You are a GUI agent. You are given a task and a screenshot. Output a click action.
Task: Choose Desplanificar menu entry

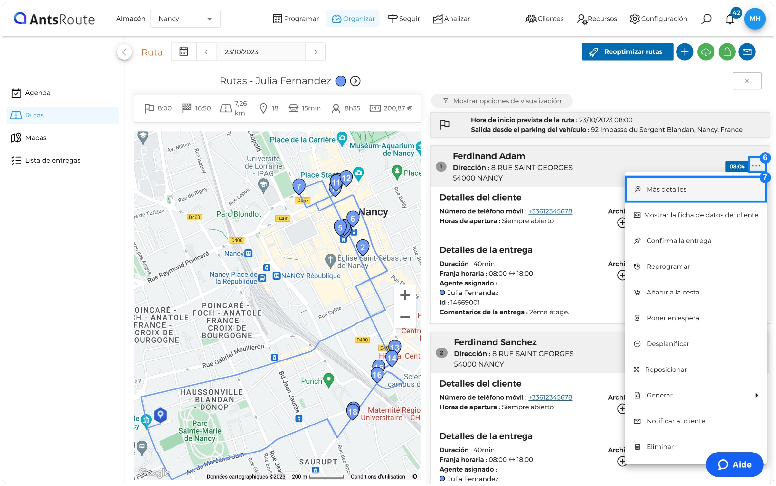[696, 344]
